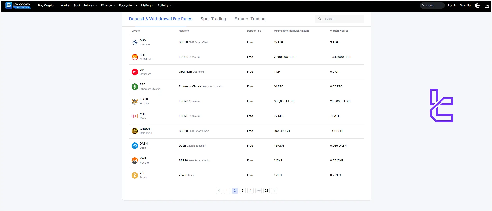492x211 pixels.
Task: Click the GRUSH Gold Rush icon
Action: (135, 131)
